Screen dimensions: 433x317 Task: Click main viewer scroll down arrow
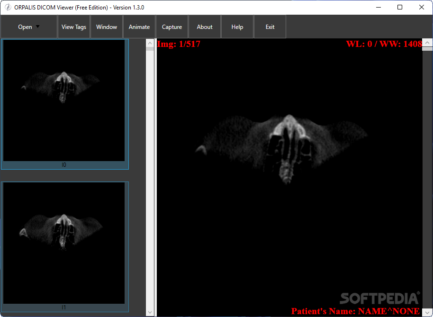point(427,312)
